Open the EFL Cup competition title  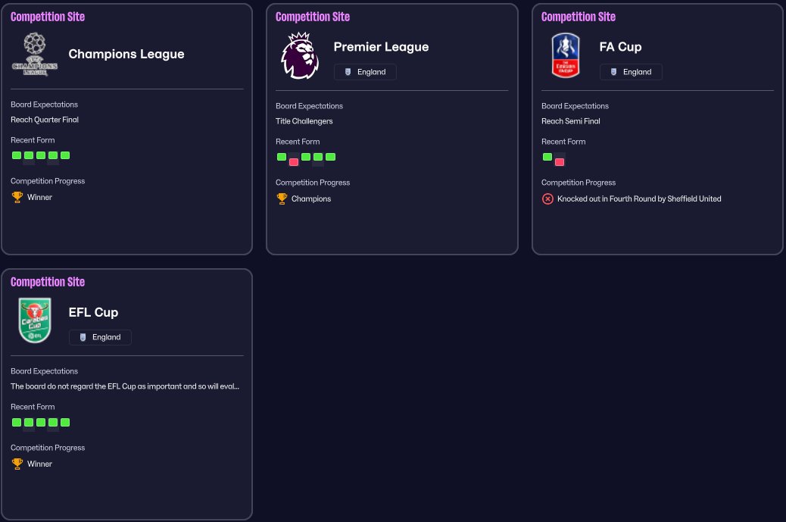coord(93,312)
